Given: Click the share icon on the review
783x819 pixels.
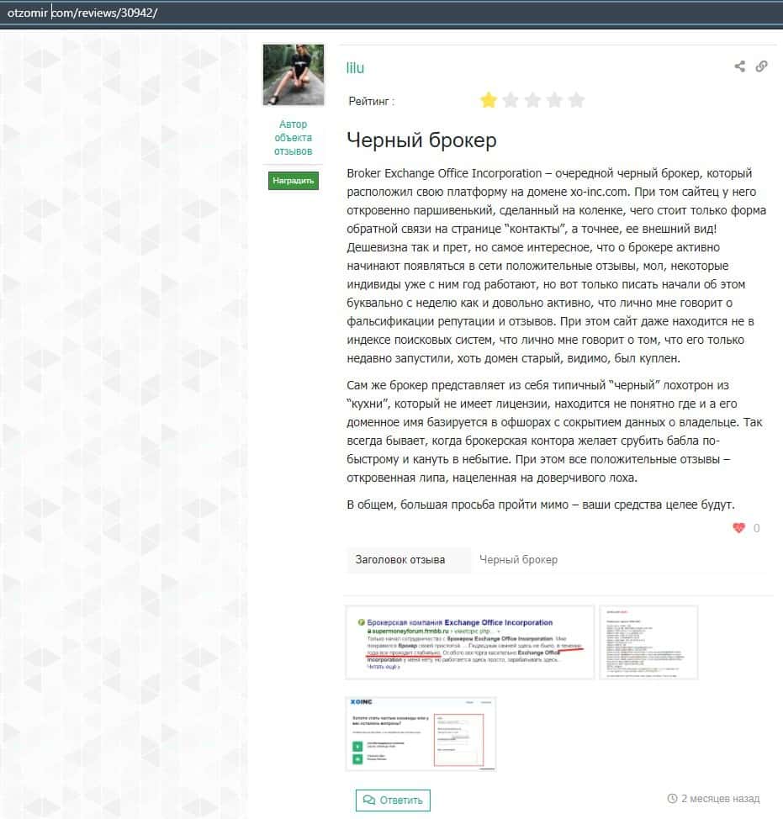Looking at the screenshot, I should [x=739, y=66].
